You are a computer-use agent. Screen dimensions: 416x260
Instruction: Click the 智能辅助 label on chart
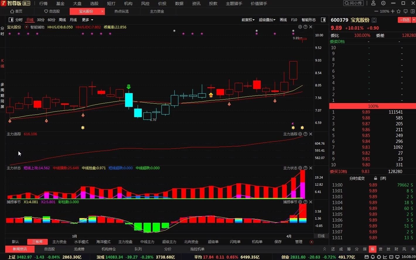(x=37, y=27)
